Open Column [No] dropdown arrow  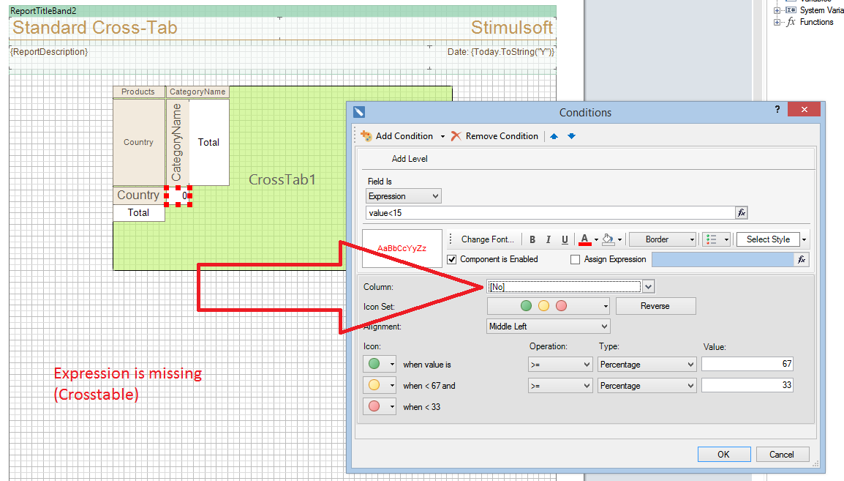[x=648, y=286]
